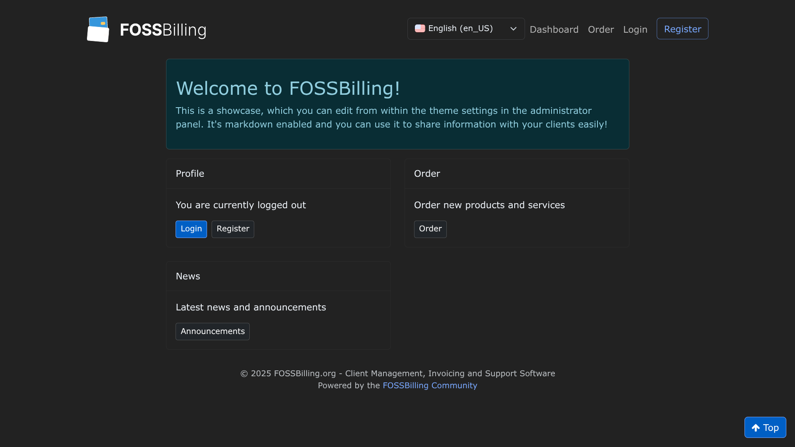Screen dimensions: 795x447
Task: Click the blue Login button in Profile card
Action: click(191, 229)
